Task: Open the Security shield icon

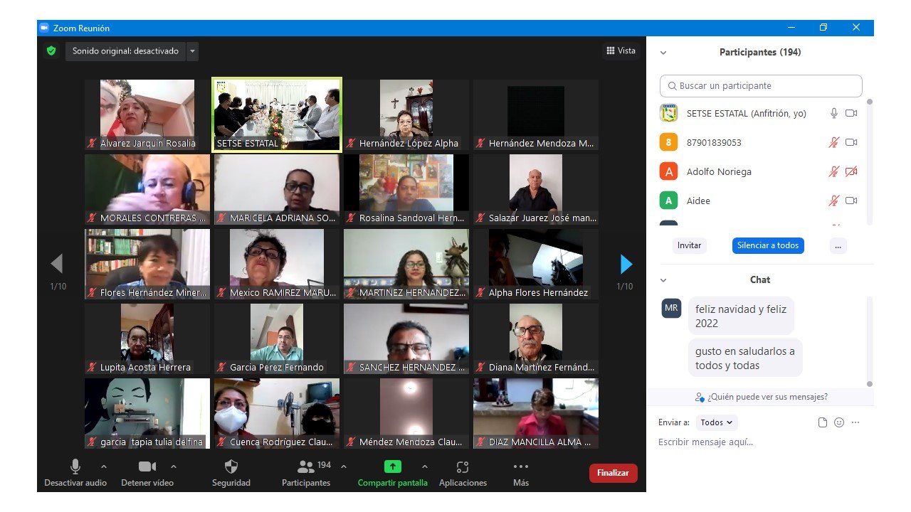Action: click(231, 467)
